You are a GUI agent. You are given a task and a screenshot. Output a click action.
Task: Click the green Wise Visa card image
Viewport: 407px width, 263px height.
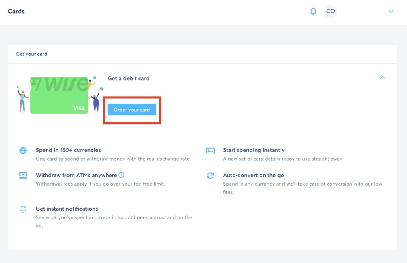click(x=54, y=95)
